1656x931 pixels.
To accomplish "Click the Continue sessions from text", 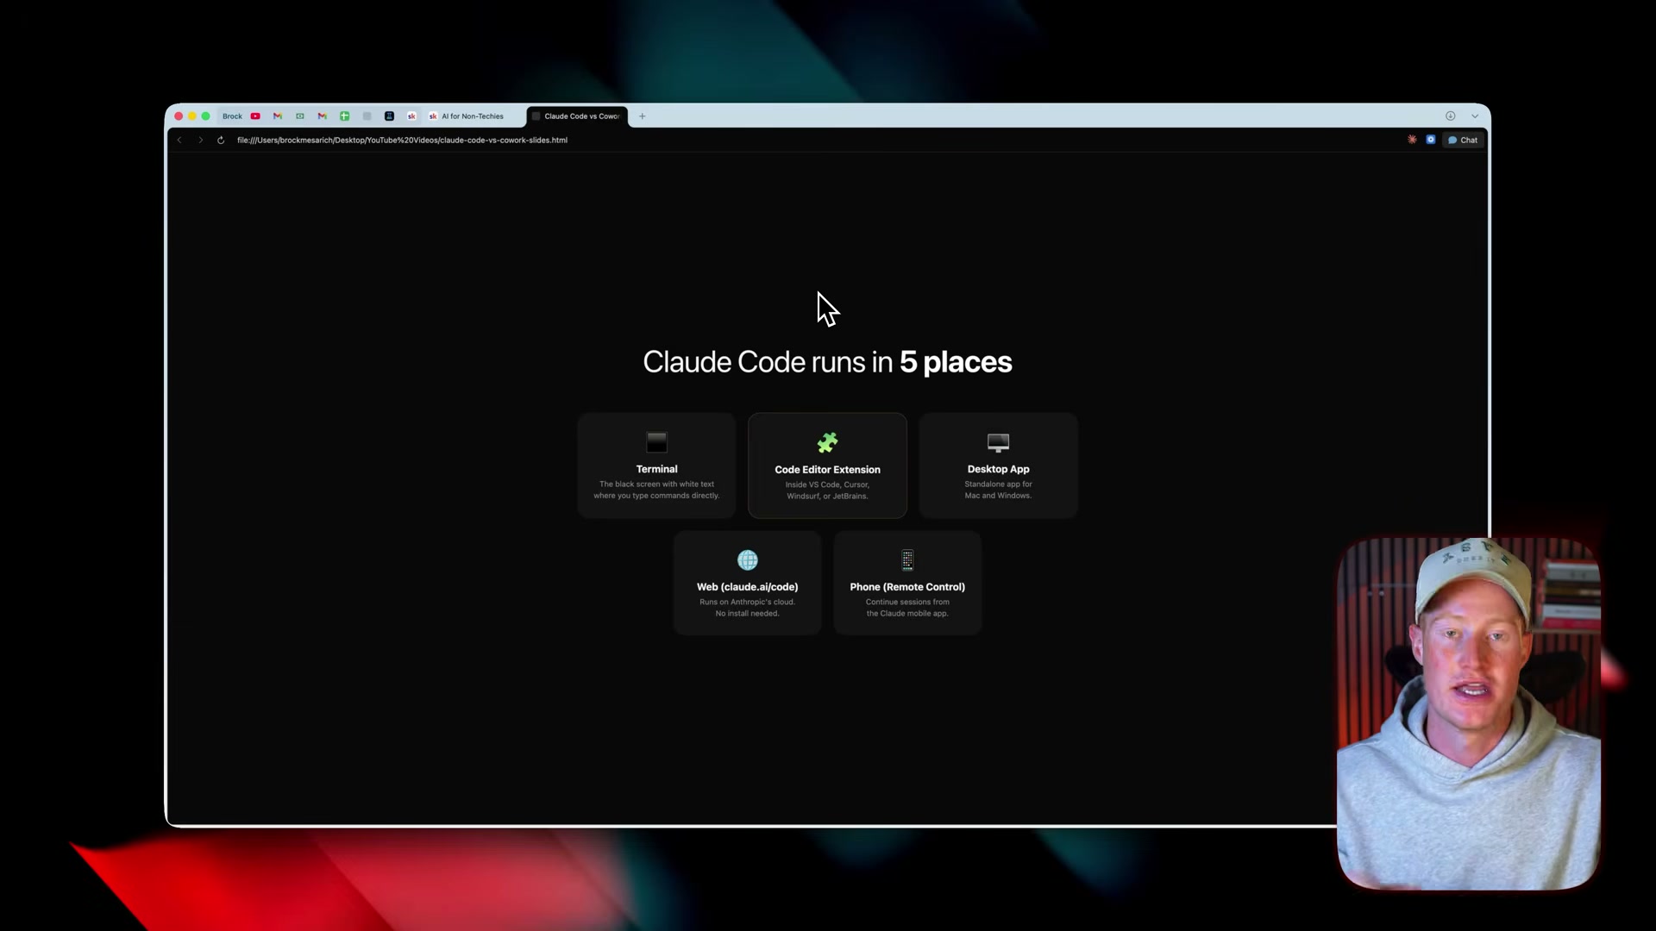I will [907, 608].
